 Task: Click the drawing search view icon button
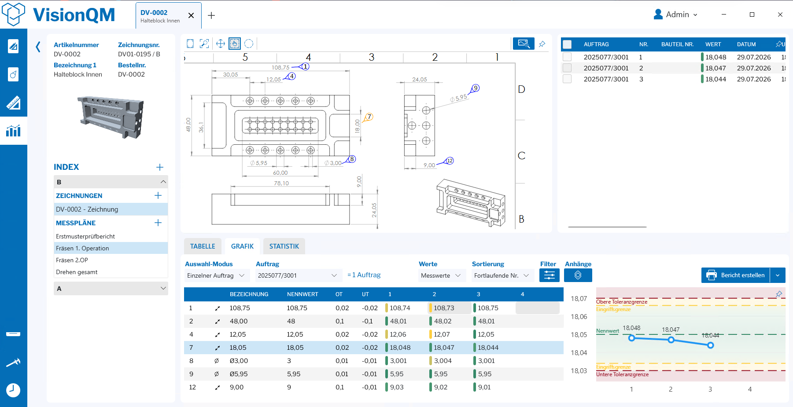pyautogui.click(x=524, y=44)
